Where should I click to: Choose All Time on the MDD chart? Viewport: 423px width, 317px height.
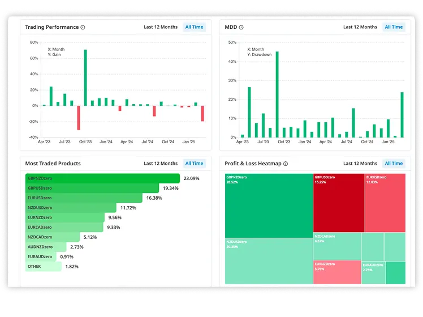point(394,27)
